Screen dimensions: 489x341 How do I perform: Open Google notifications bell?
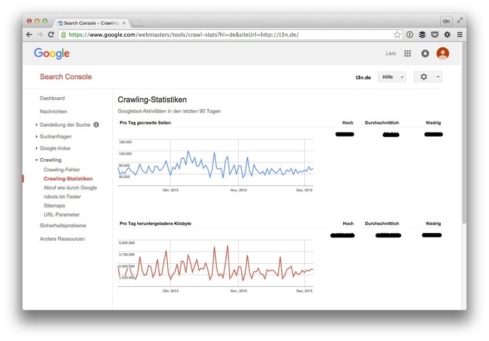(x=425, y=54)
